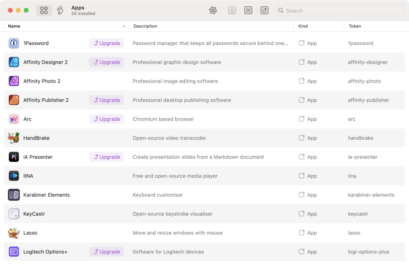The height and width of the screenshot is (265, 409).
Task: Upgrade Arc browser
Action: pos(106,119)
